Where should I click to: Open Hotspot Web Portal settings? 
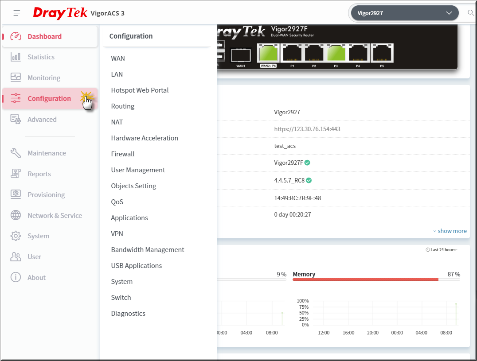tap(140, 90)
